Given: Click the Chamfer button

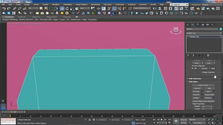Looking at the screenshot, I should pyautogui.click(x=196, y=95).
